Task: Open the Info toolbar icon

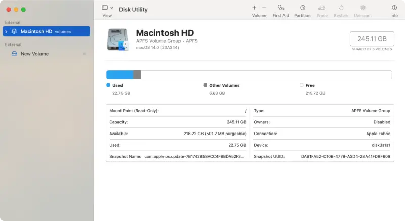Action: tap(394, 8)
